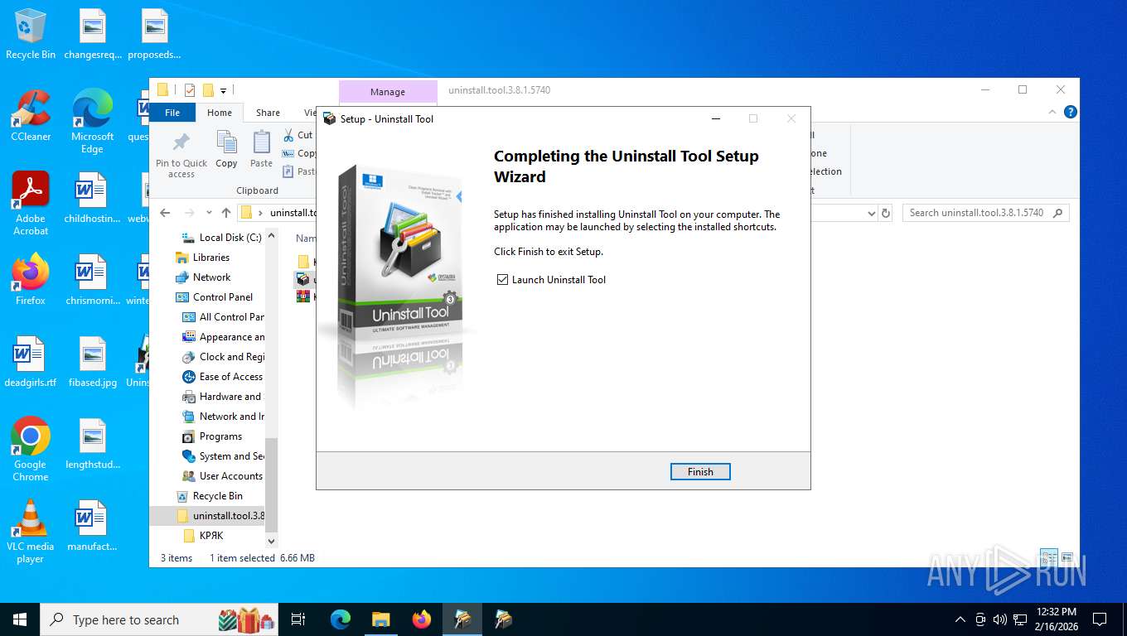Select Appearance item in navigation tree
Viewport: 1127px width, 636px height.
[223, 337]
